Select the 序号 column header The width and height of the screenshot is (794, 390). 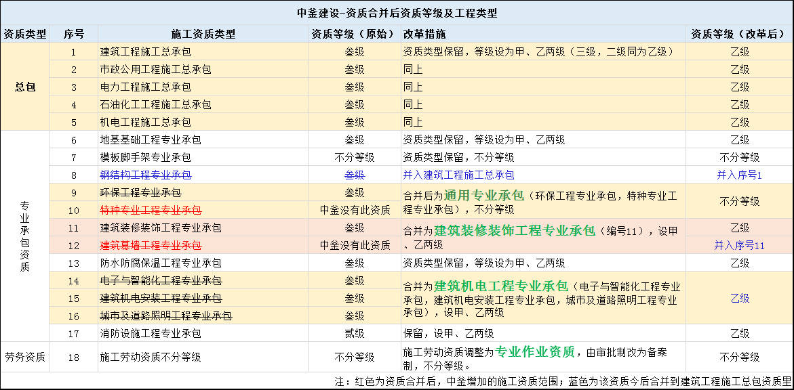click(x=73, y=34)
